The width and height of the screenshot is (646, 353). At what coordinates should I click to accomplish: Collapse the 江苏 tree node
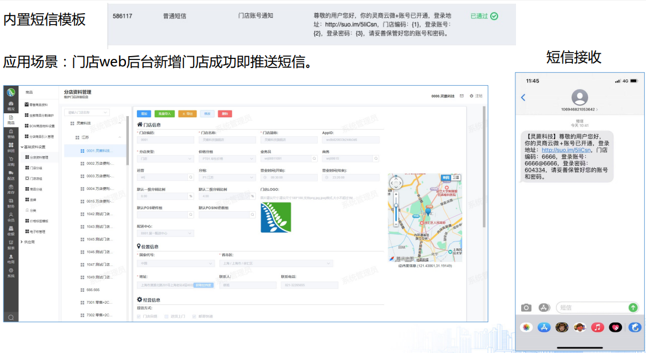point(120,137)
